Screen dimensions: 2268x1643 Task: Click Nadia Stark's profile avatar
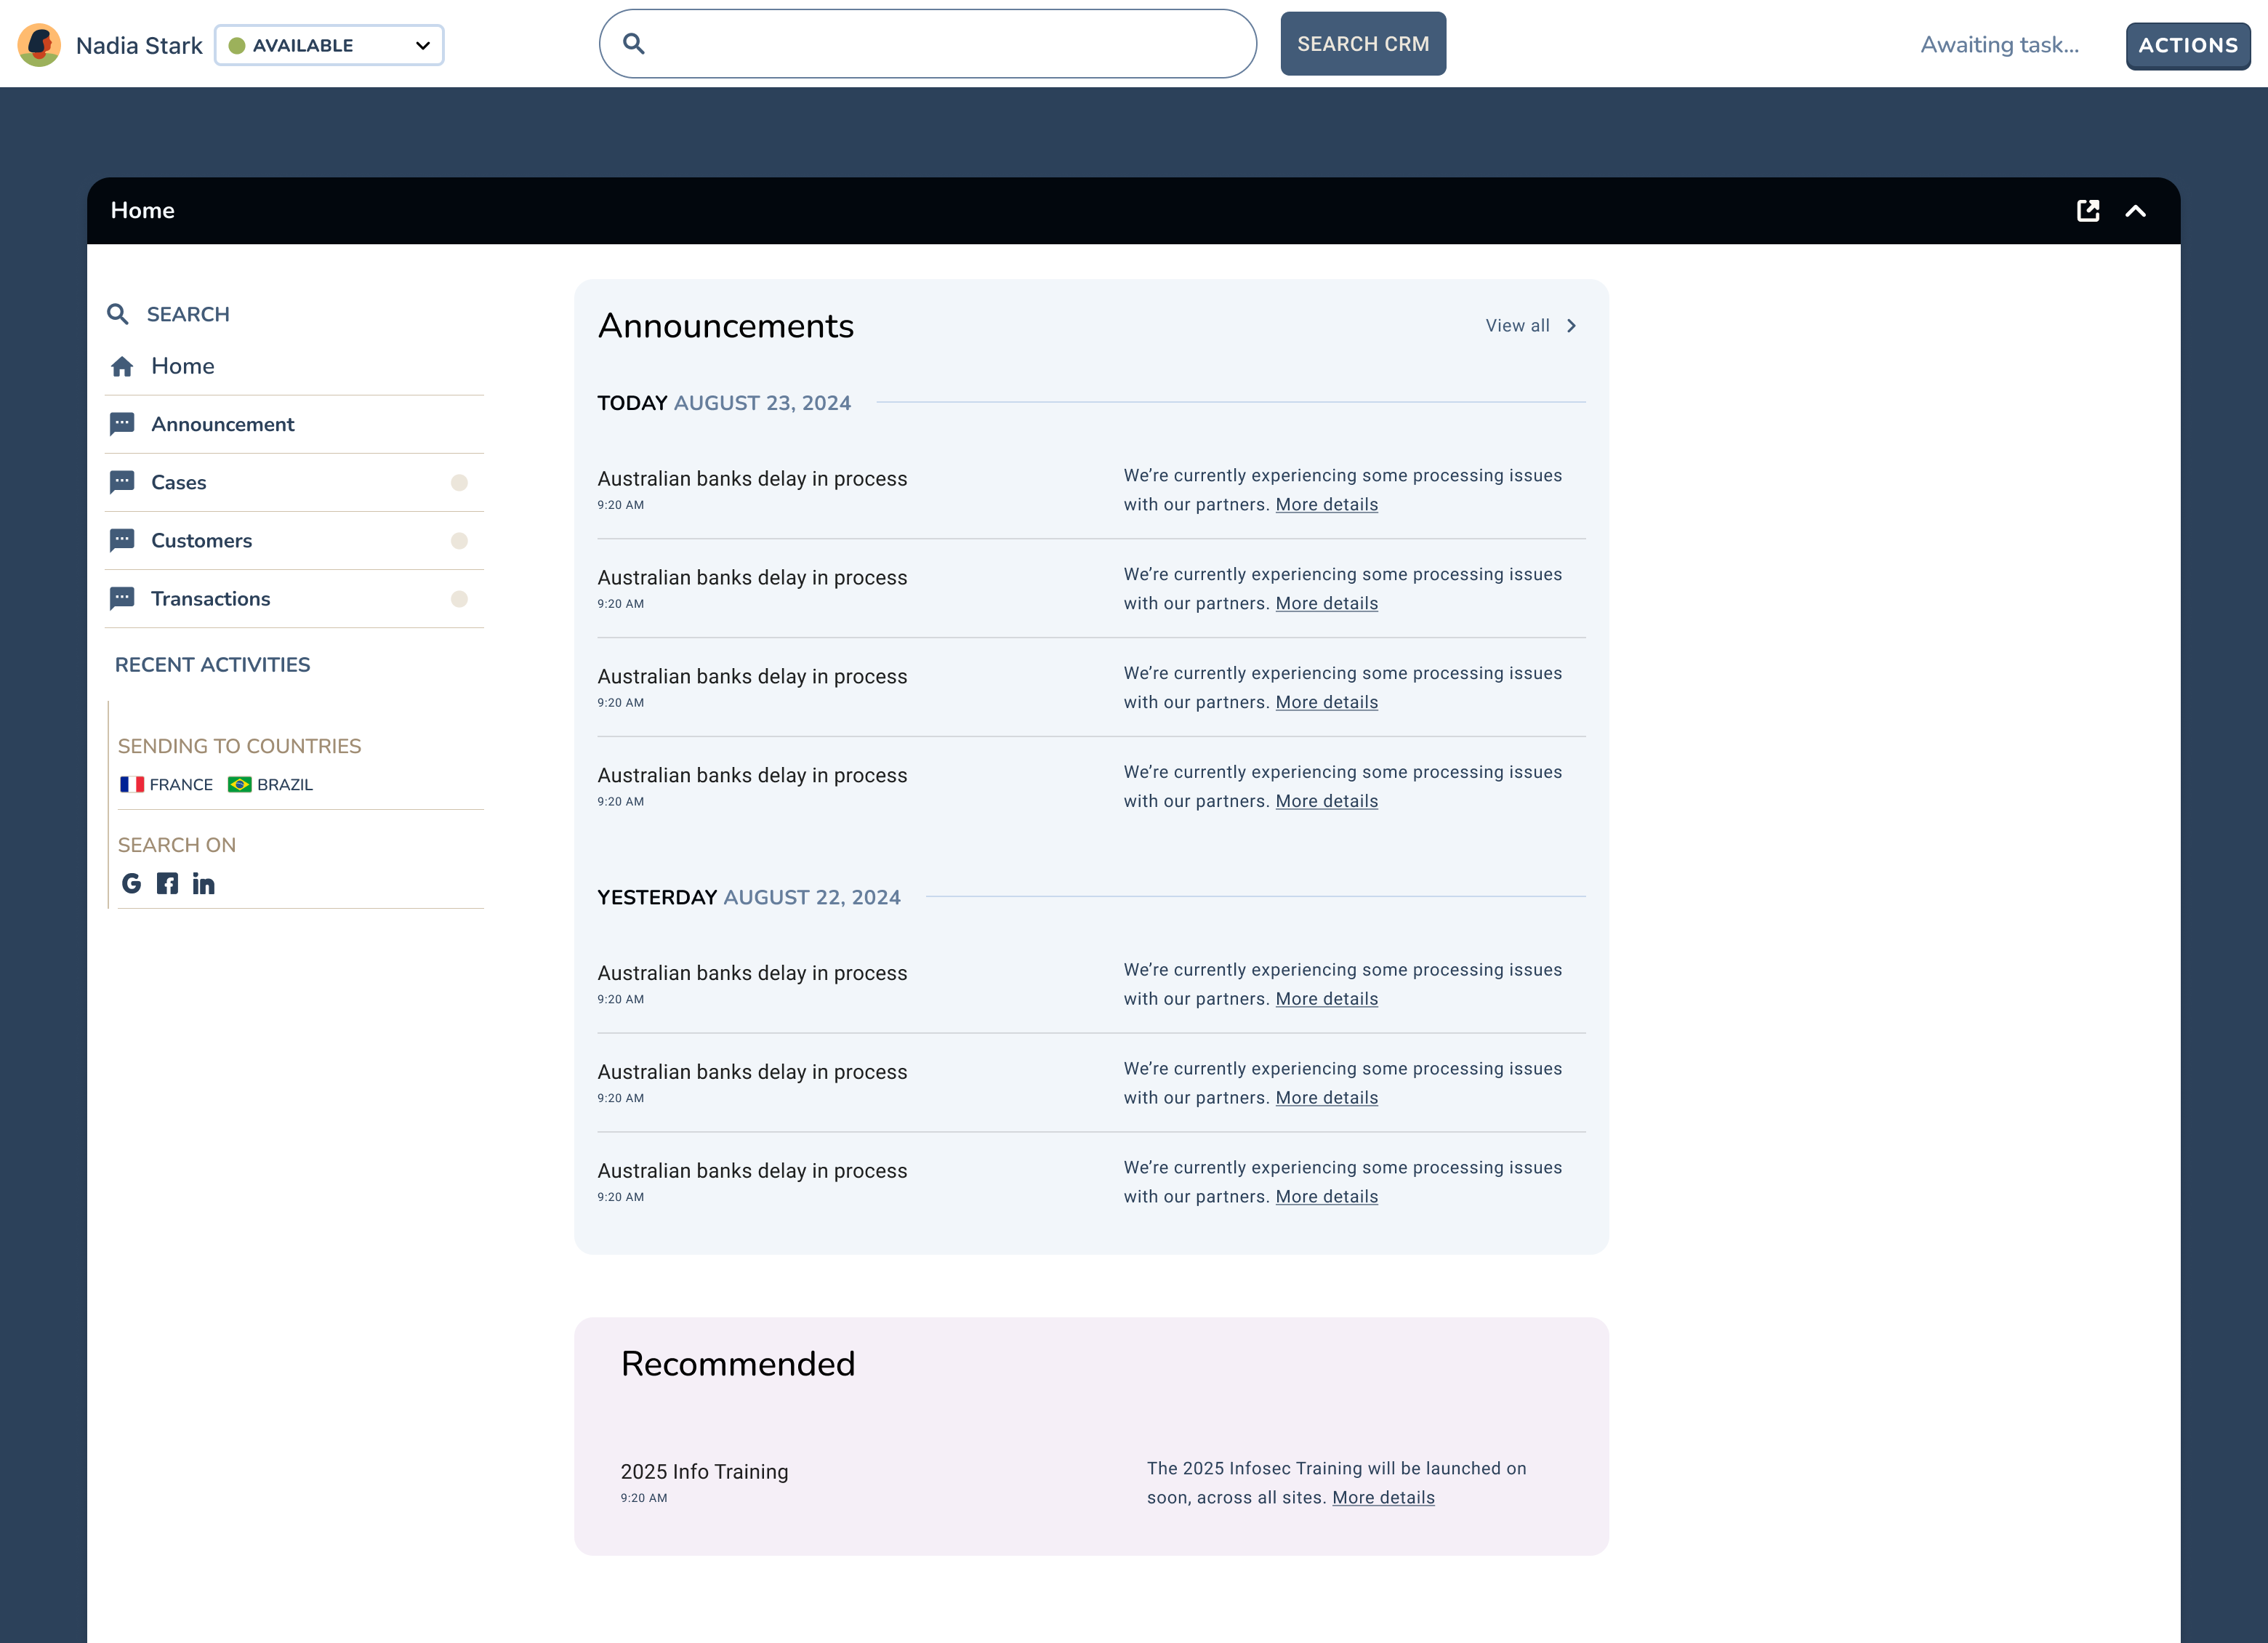39,45
